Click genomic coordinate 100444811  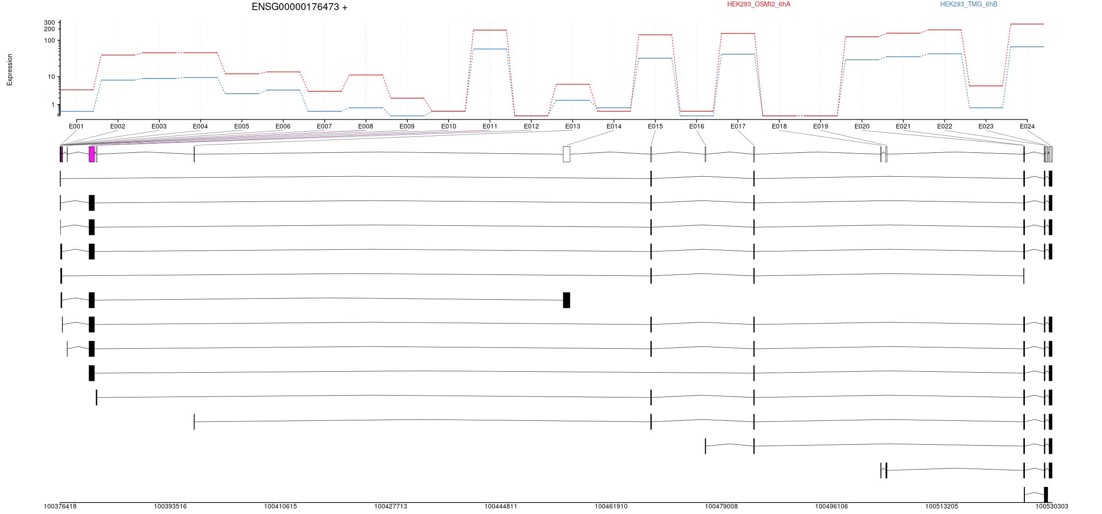(501, 507)
